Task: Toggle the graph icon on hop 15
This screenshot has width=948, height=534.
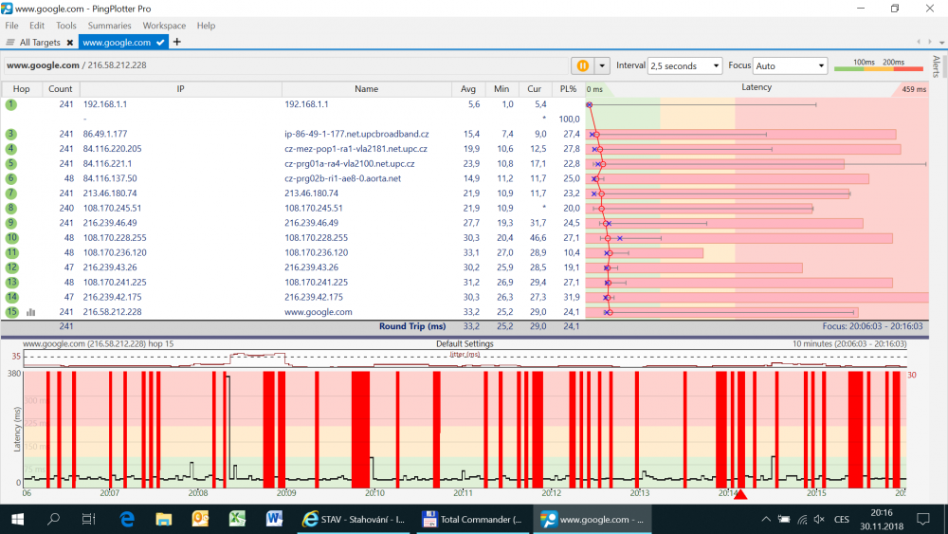Action: [x=31, y=312]
